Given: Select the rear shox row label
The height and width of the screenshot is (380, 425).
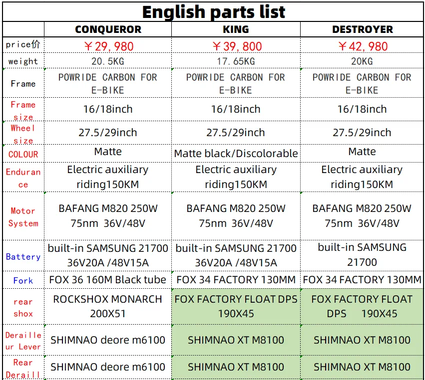Looking at the screenshot, I should [23, 307].
